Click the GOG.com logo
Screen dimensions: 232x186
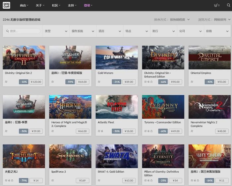tap(6, 5)
